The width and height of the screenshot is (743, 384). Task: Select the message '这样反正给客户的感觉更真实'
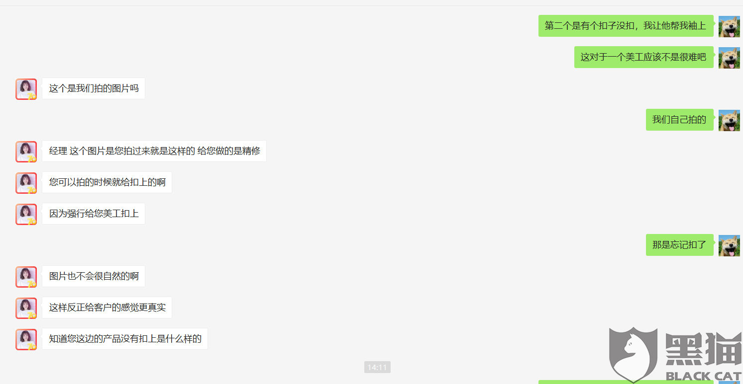click(x=107, y=307)
